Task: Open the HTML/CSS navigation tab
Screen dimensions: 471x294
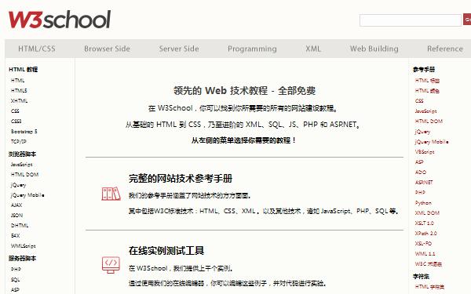Action: (37, 49)
